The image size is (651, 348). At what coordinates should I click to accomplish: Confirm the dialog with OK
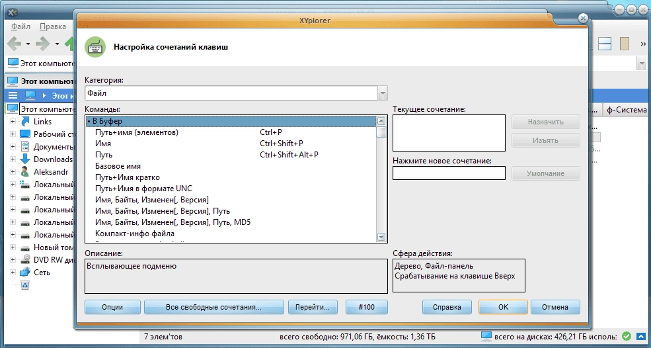503,307
